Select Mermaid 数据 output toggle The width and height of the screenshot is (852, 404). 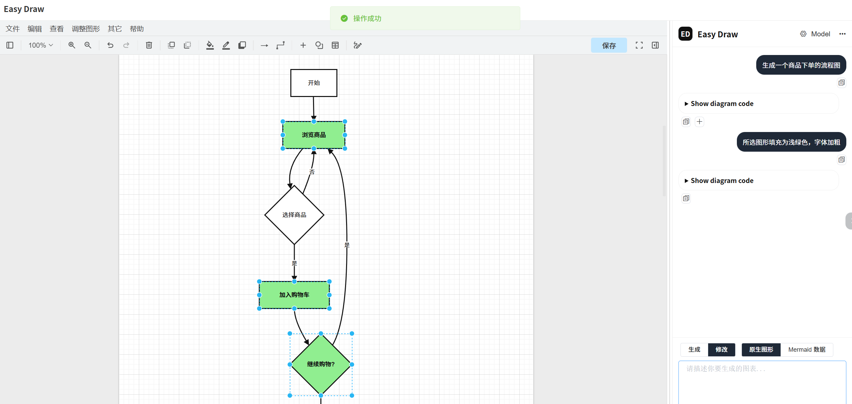pos(806,349)
